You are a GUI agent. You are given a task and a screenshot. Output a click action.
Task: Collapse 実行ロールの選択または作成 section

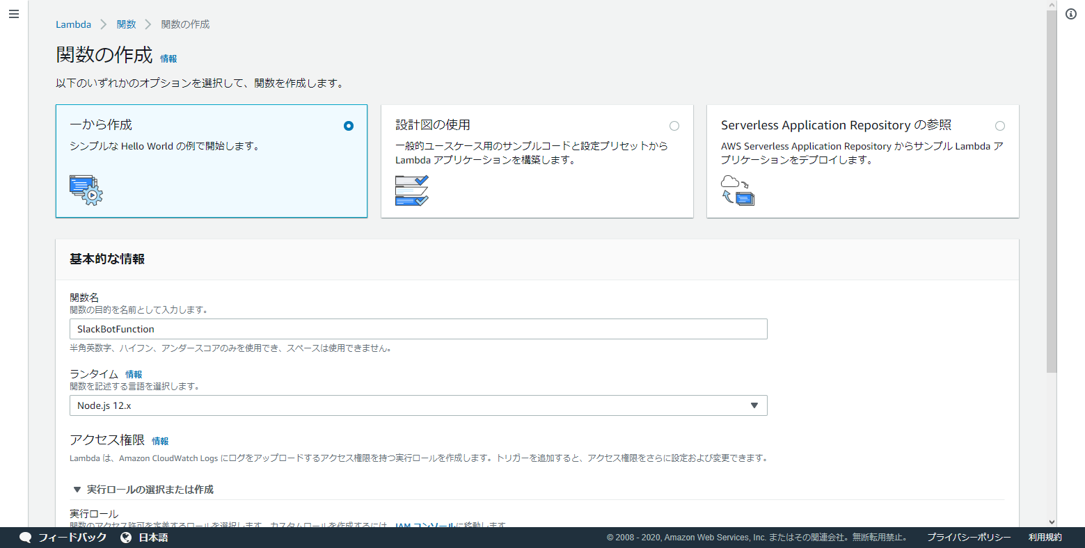coord(143,490)
